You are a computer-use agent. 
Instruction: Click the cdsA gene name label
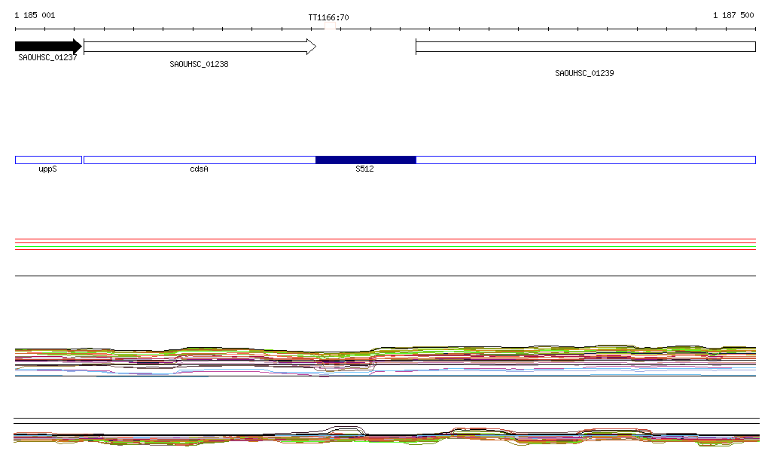199,169
